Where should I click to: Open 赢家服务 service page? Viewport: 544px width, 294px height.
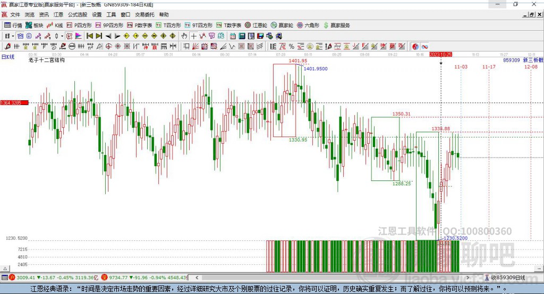click(336, 25)
